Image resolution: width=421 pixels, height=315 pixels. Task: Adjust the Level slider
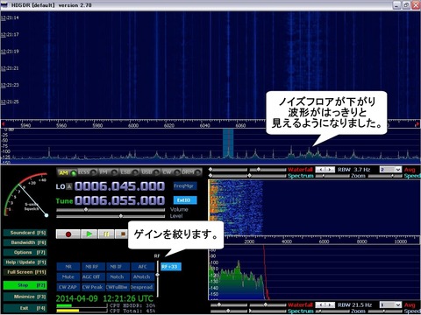(x=111, y=216)
